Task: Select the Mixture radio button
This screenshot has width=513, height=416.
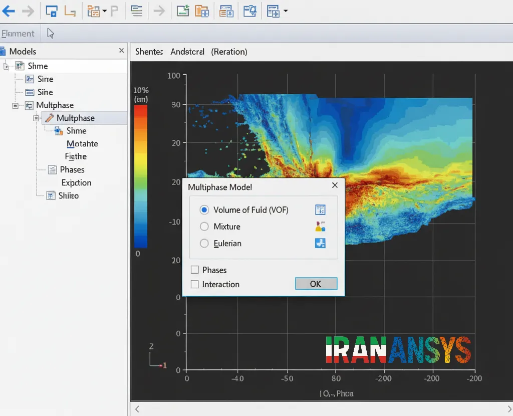Action: point(204,227)
